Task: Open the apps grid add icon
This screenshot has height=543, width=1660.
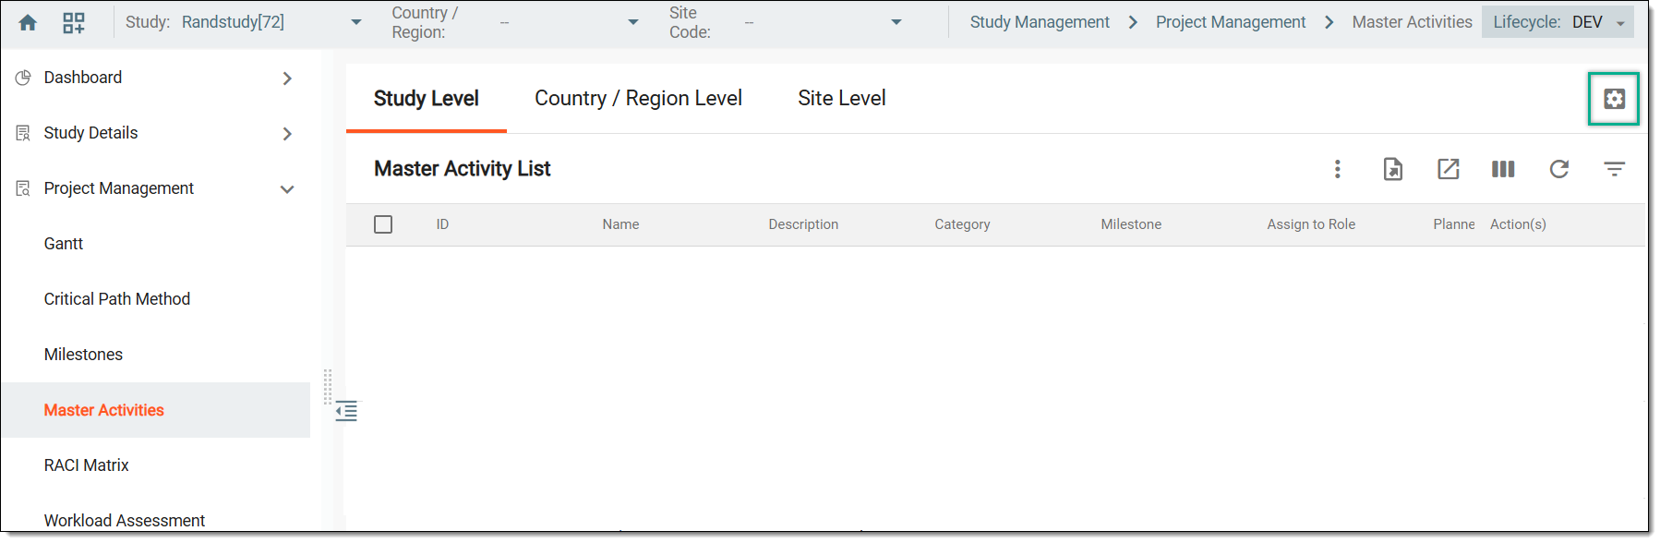Action: (74, 23)
